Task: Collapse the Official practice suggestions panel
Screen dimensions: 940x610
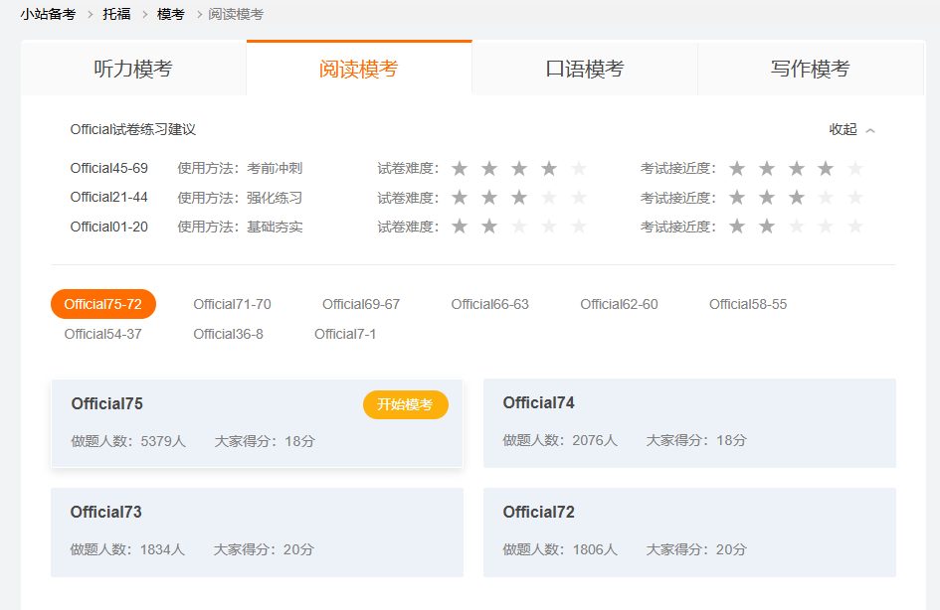Action: 851,129
